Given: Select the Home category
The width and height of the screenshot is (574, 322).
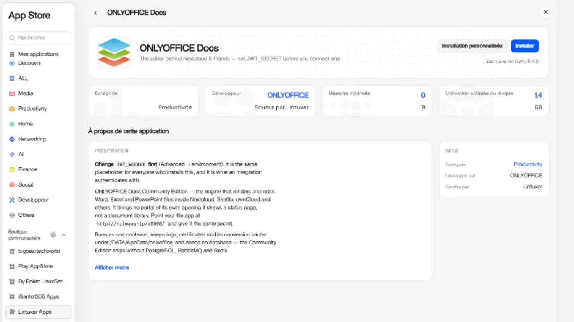Looking at the screenshot, I should 38,124.
